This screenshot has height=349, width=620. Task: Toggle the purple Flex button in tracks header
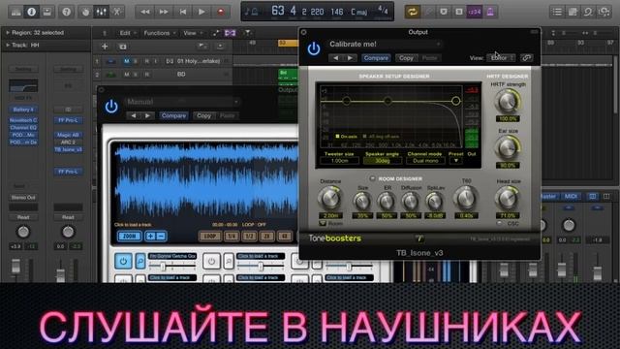[x=231, y=33]
